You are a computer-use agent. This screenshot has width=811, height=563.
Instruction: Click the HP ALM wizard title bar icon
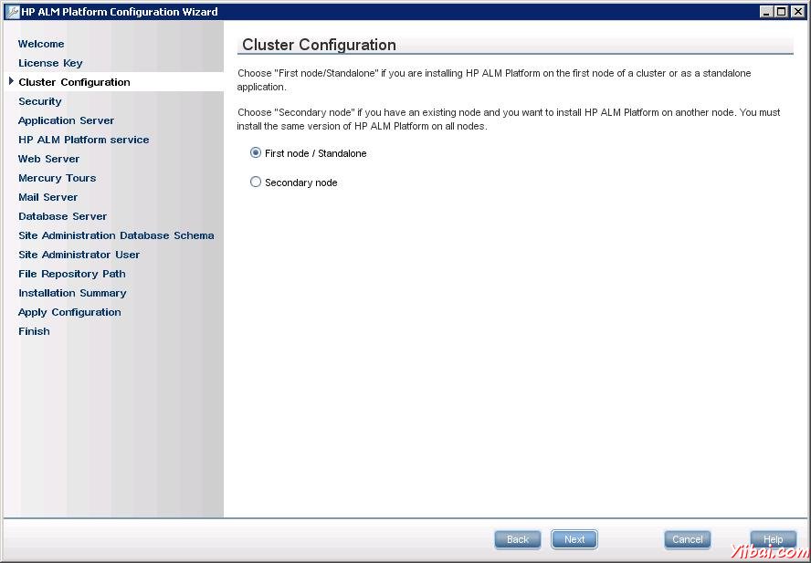(x=12, y=11)
